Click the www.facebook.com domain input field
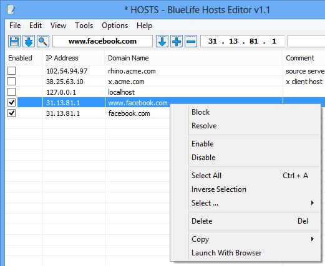Image resolution: width=325 pixels, height=266 pixels. [102, 41]
